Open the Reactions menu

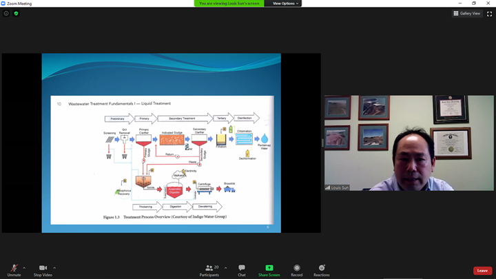pos(322,271)
